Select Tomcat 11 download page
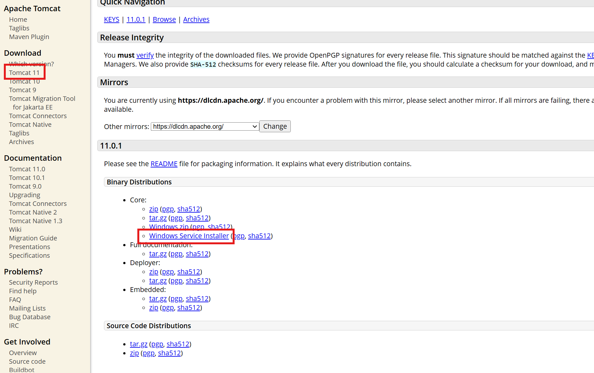 pos(24,73)
